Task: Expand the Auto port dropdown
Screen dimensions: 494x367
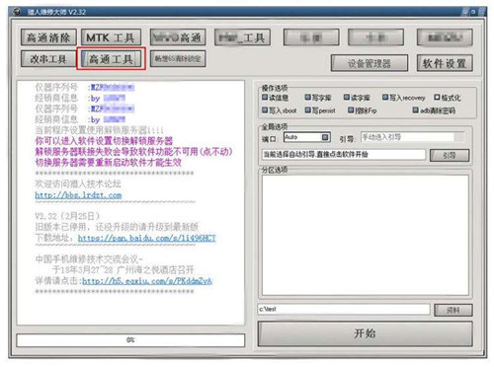Action: pyautogui.click(x=325, y=137)
